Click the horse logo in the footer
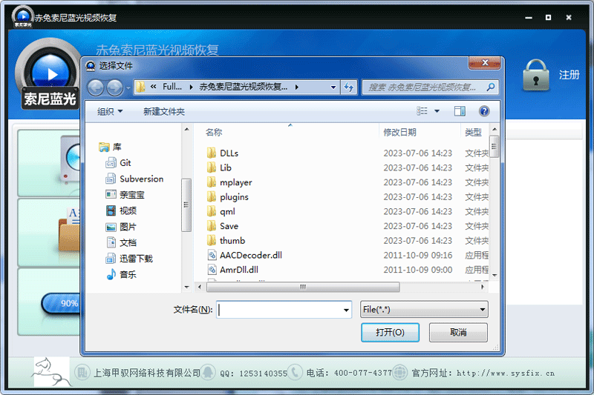This screenshot has width=594, height=395. pos(52,372)
